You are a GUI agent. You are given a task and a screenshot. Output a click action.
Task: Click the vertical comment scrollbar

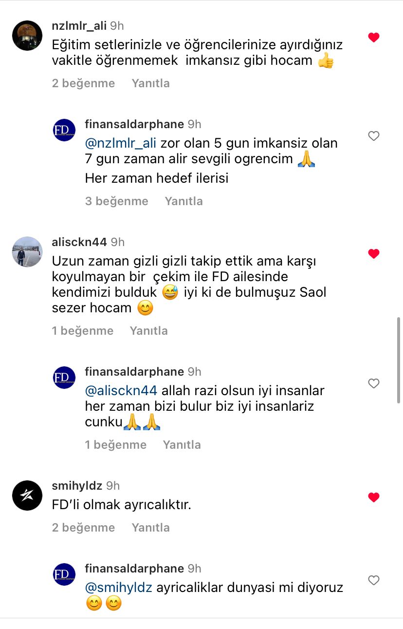coord(399,360)
